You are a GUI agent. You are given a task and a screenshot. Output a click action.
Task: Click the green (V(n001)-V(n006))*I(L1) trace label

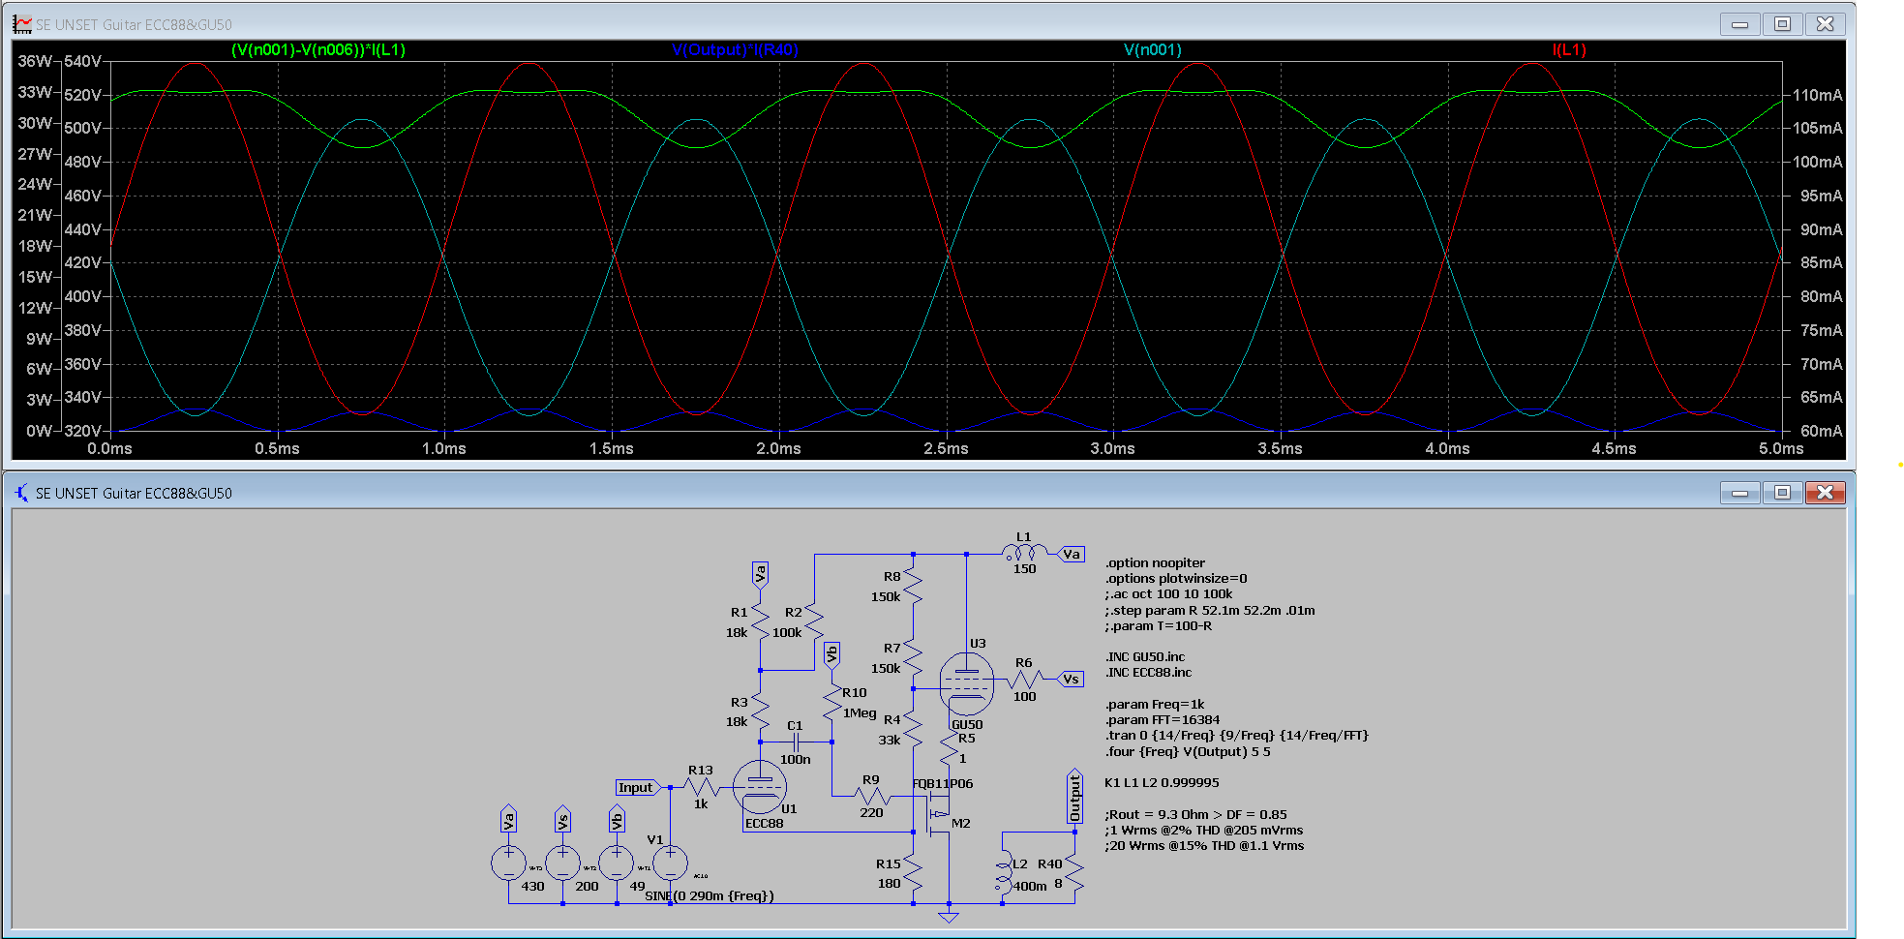pyautogui.click(x=317, y=49)
